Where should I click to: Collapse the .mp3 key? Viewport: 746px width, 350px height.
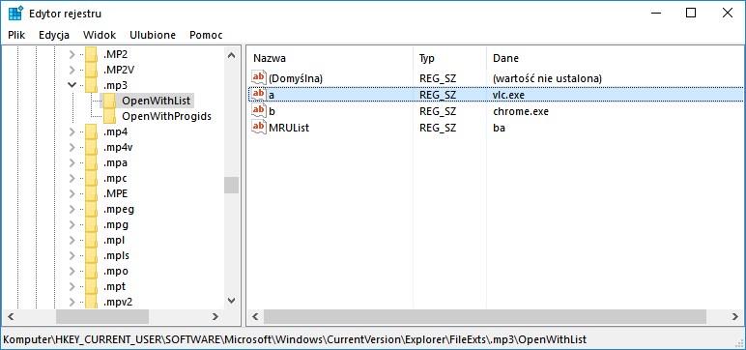tap(72, 85)
